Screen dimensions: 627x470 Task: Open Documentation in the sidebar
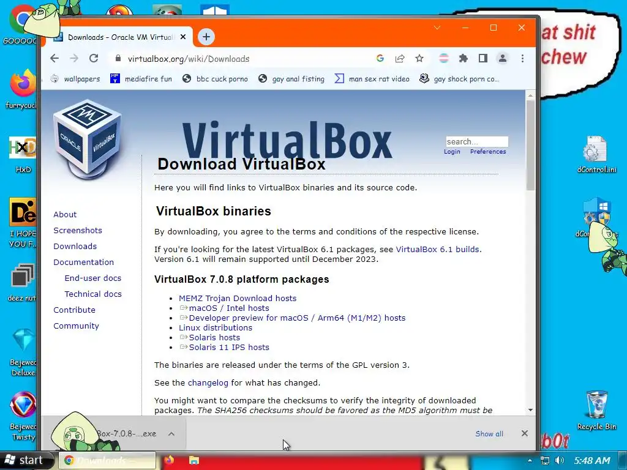point(83,262)
